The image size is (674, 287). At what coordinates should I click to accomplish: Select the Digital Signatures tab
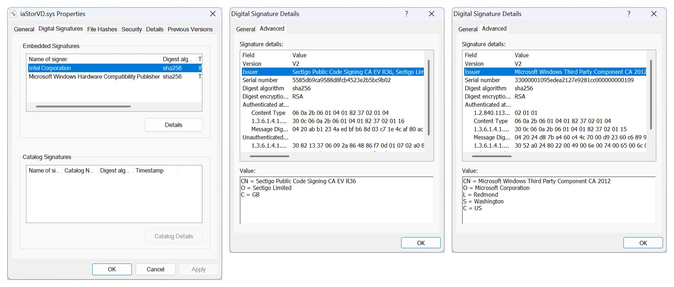pos(61,29)
